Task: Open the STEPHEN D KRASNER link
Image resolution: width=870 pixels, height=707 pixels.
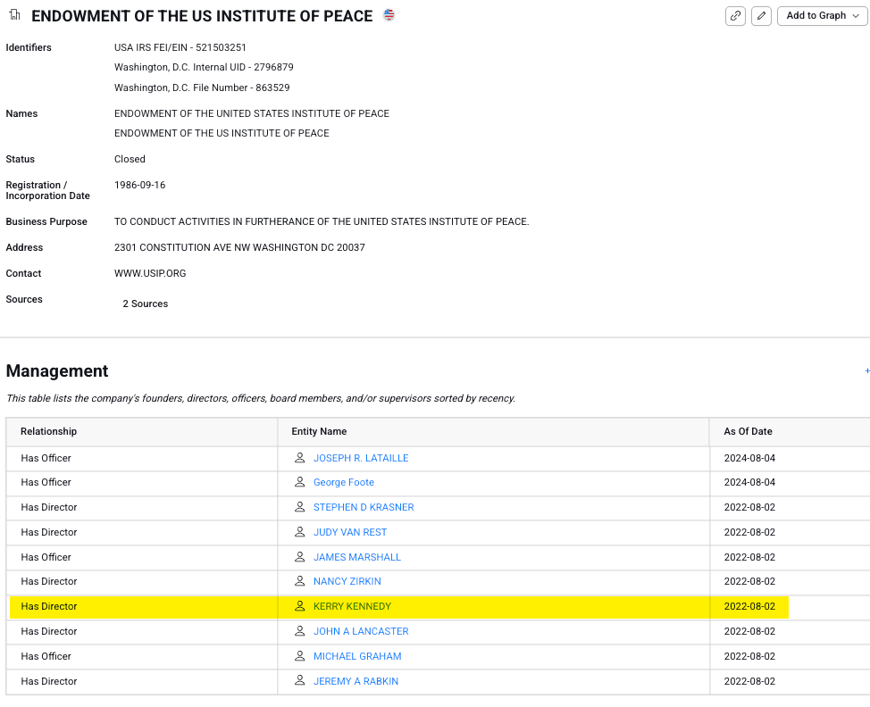Action: point(363,507)
